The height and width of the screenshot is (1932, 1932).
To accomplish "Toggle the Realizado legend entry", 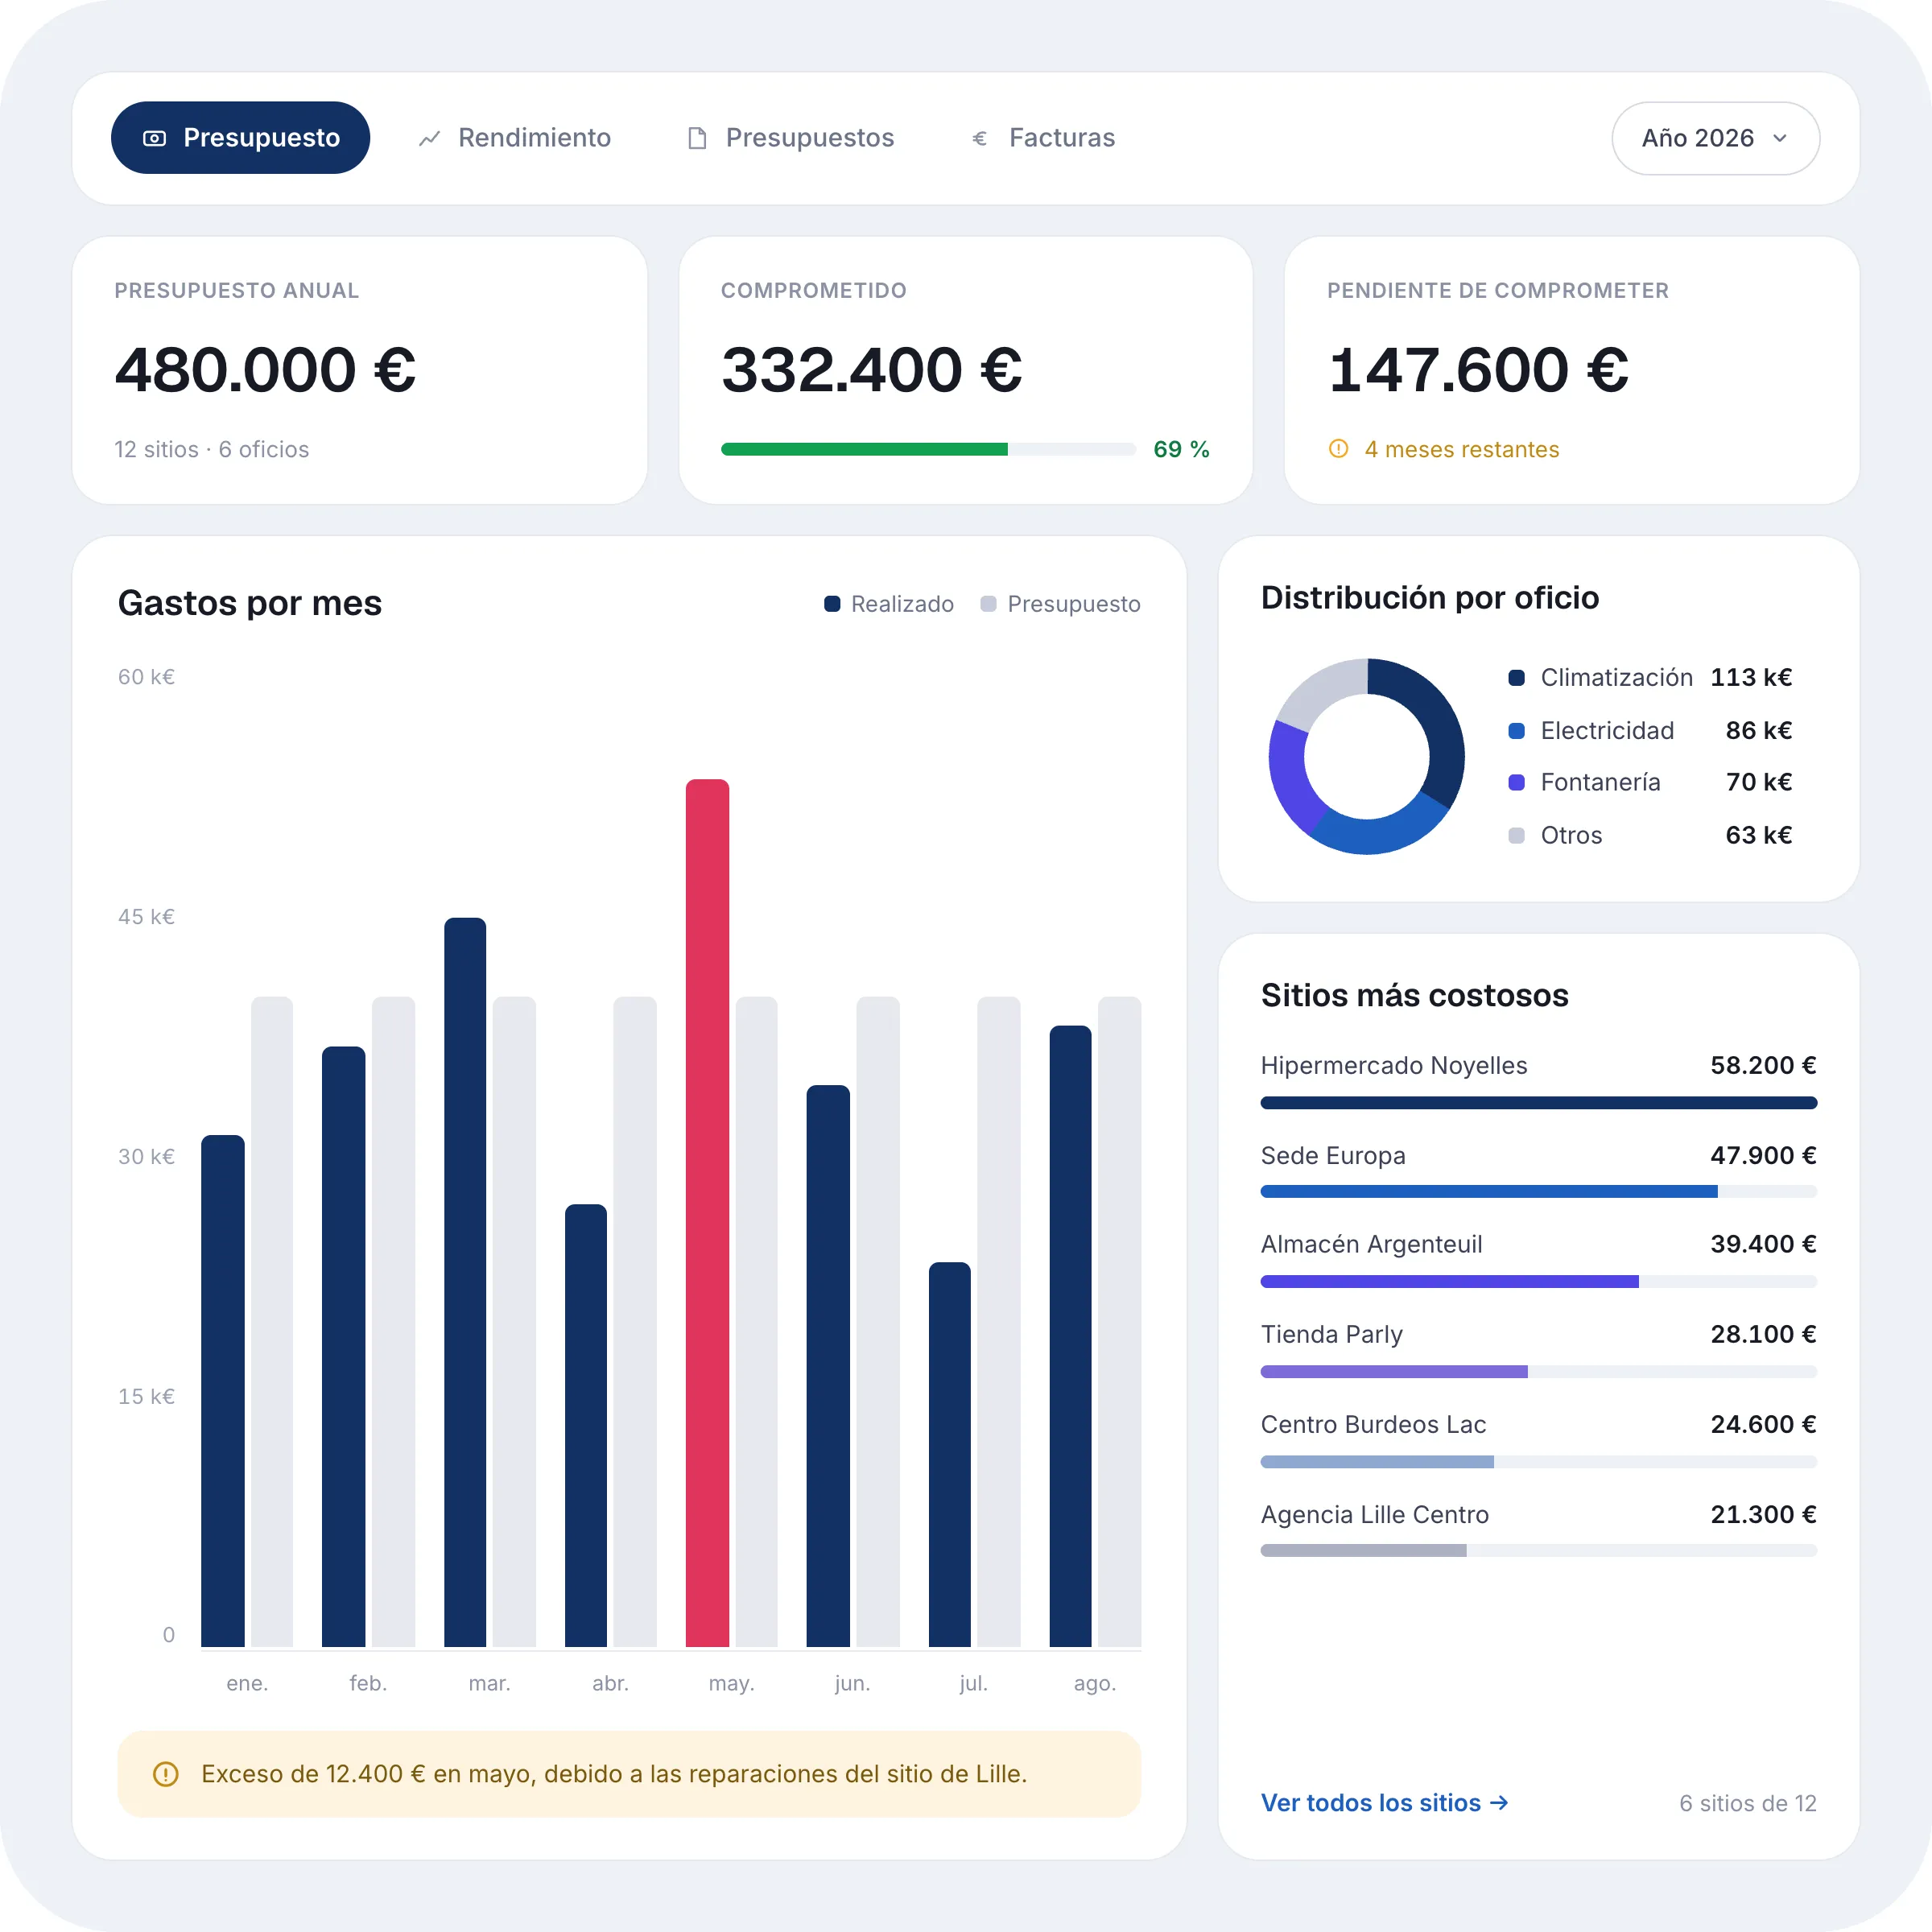I will pyautogui.click(x=889, y=604).
